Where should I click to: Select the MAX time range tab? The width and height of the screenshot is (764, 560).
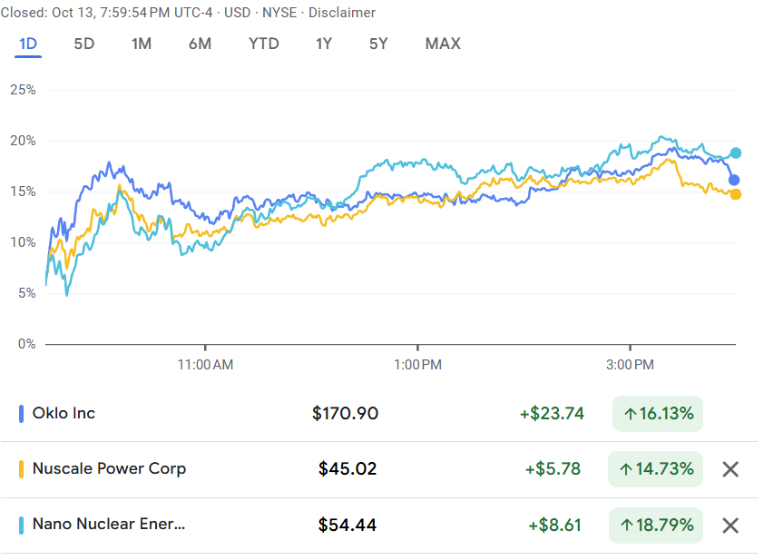click(x=443, y=44)
